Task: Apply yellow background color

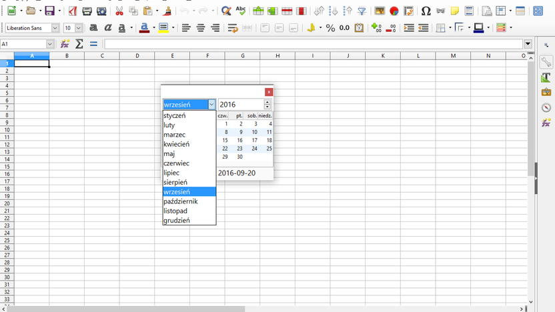Action: click(x=163, y=27)
